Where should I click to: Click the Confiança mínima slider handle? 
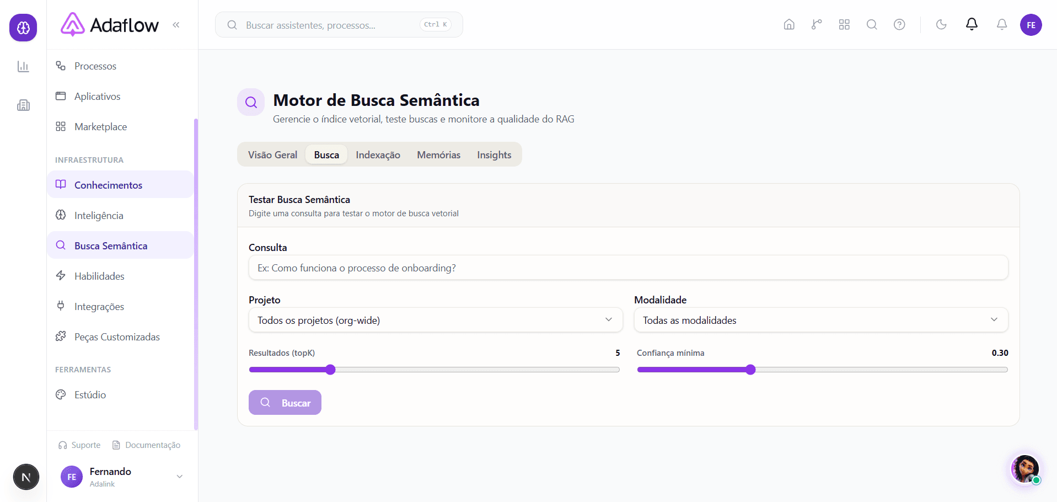coord(750,370)
